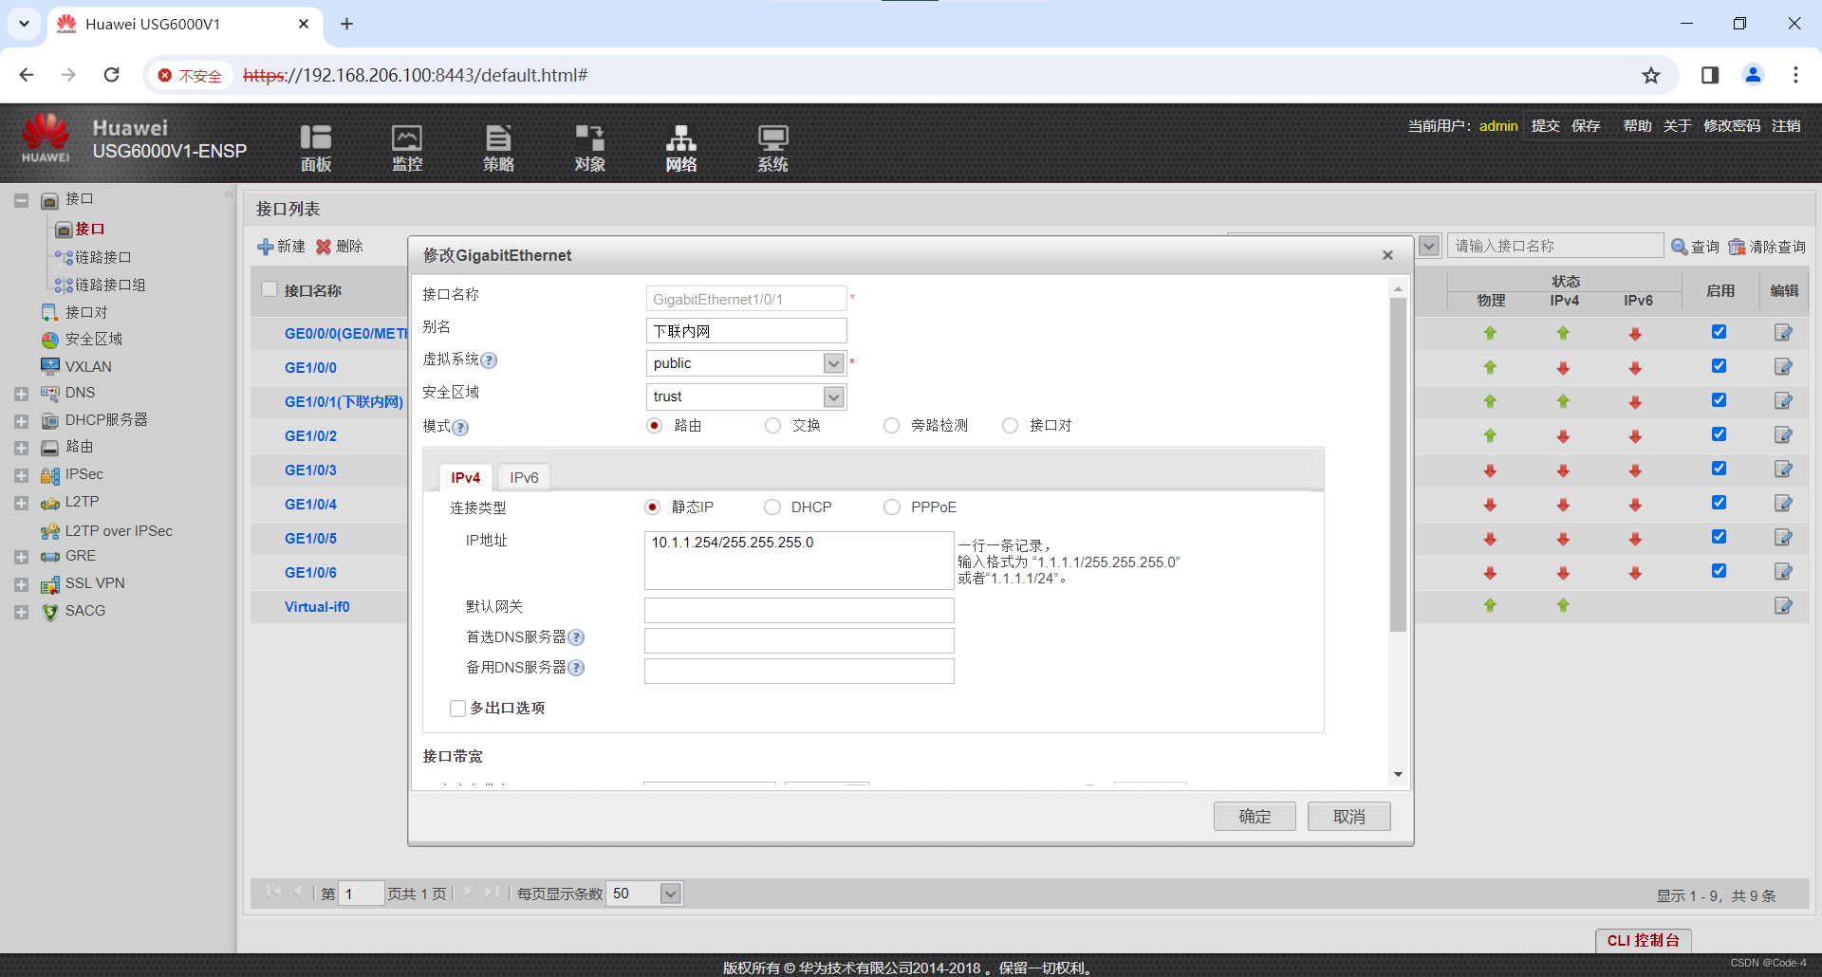1822x977 pixels.
Task: Expand the DHCP服务器 tree node
Action: 21,421
